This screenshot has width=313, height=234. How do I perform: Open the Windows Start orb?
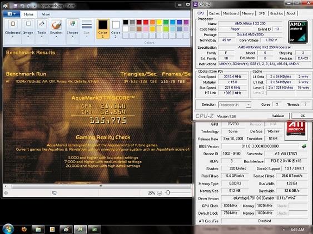(x=8, y=229)
